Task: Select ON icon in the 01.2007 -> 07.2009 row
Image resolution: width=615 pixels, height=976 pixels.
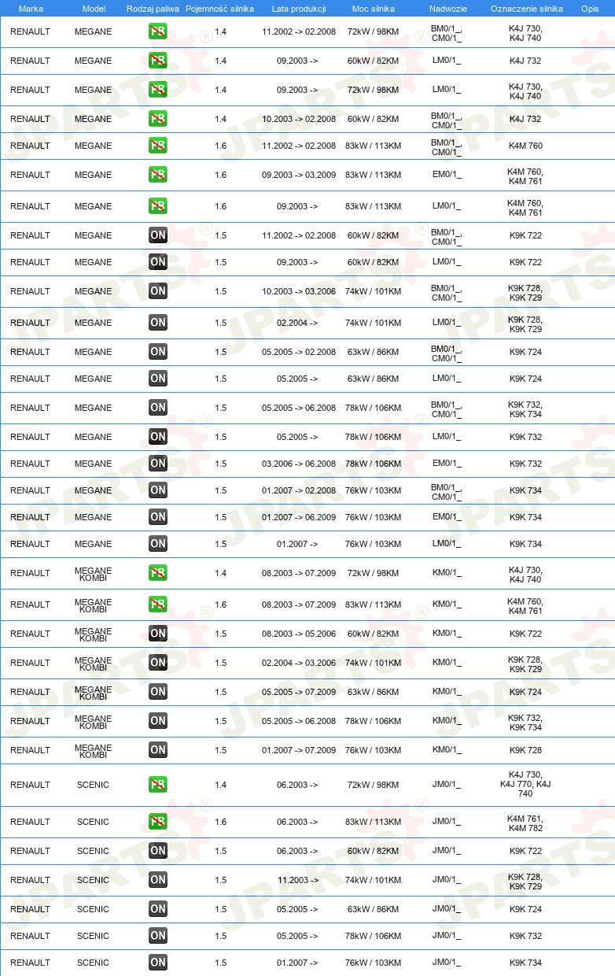Action: coord(158,750)
